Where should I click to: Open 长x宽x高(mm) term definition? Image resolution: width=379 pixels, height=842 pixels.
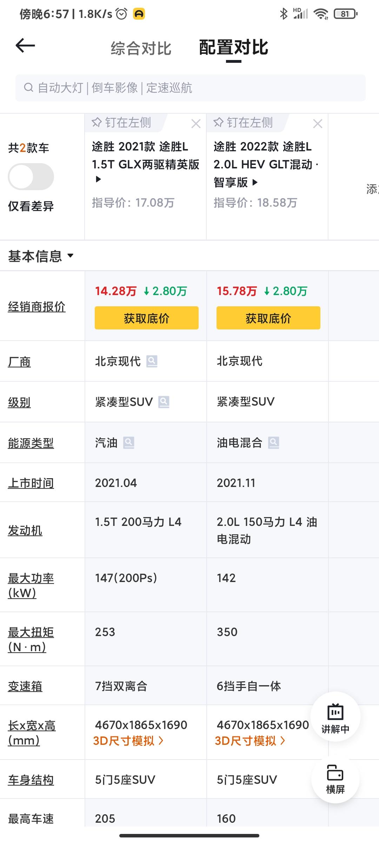pos(32,733)
